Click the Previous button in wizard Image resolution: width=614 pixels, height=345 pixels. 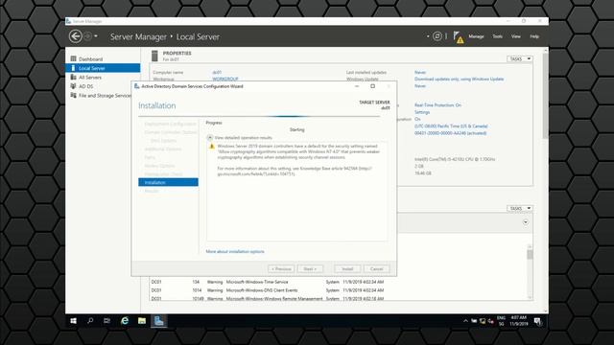[x=281, y=268]
